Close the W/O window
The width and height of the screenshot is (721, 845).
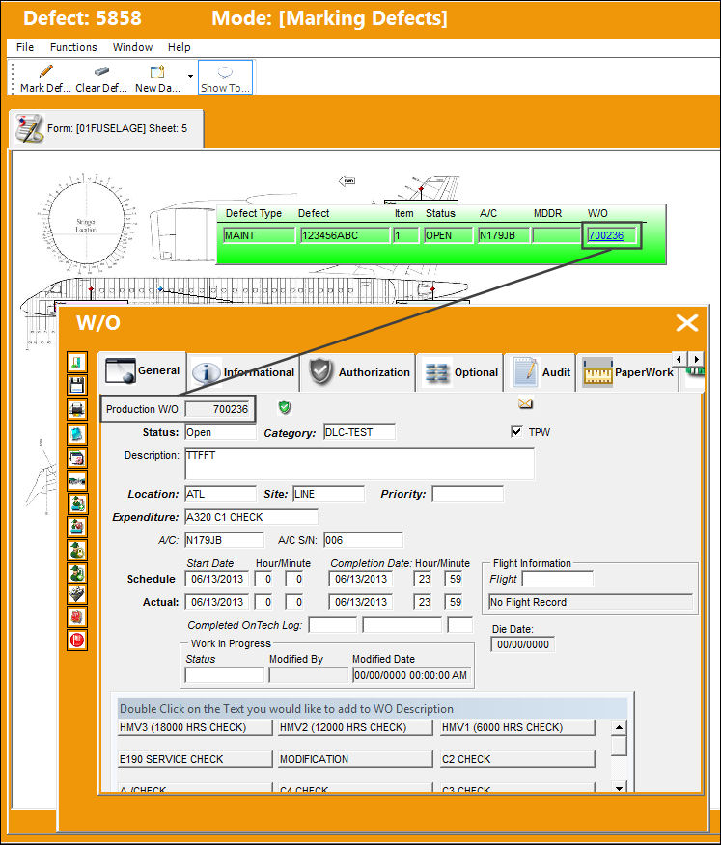point(687,323)
